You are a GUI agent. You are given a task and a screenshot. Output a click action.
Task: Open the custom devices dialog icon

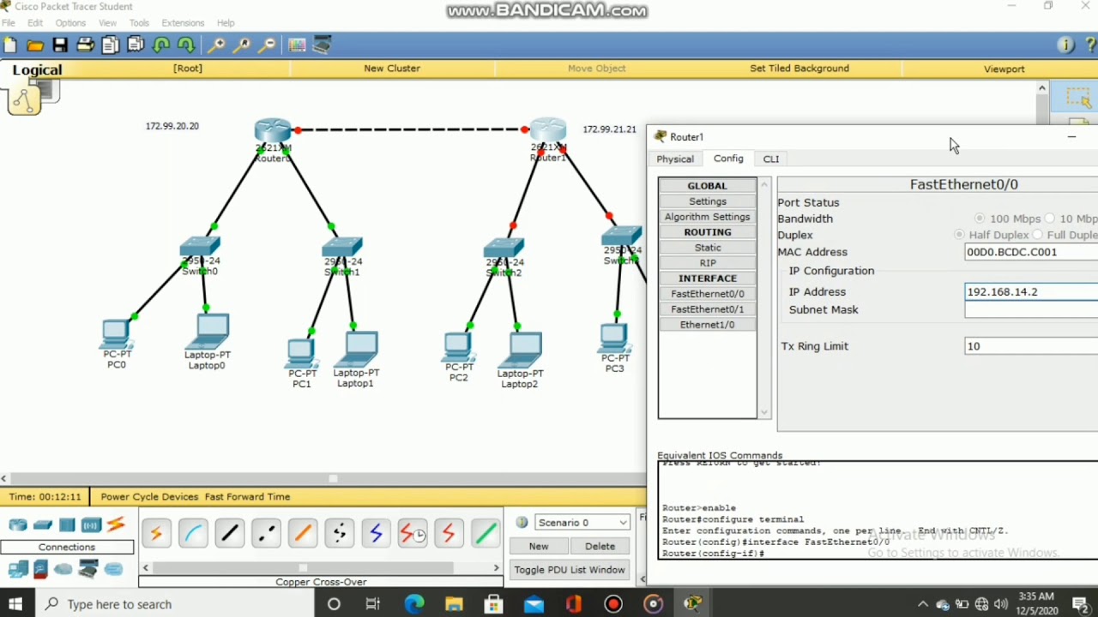click(323, 45)
